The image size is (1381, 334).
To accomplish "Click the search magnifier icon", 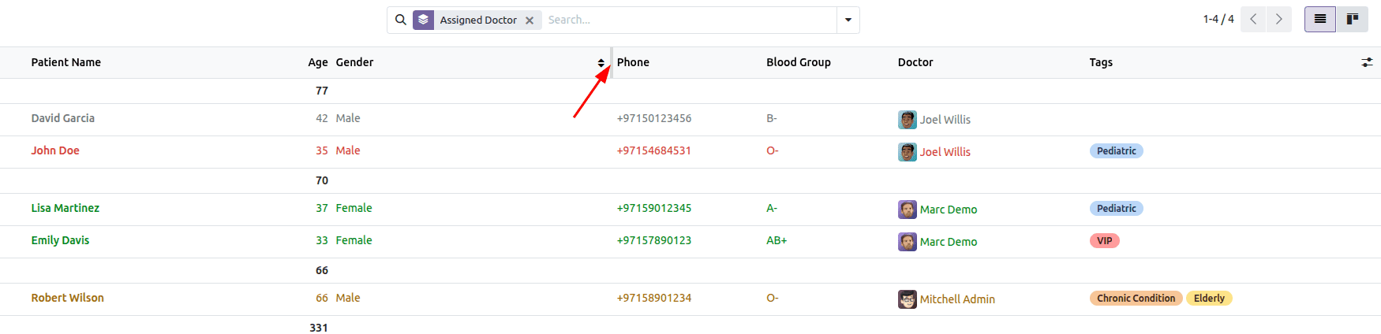I will (x=401, y=20).
